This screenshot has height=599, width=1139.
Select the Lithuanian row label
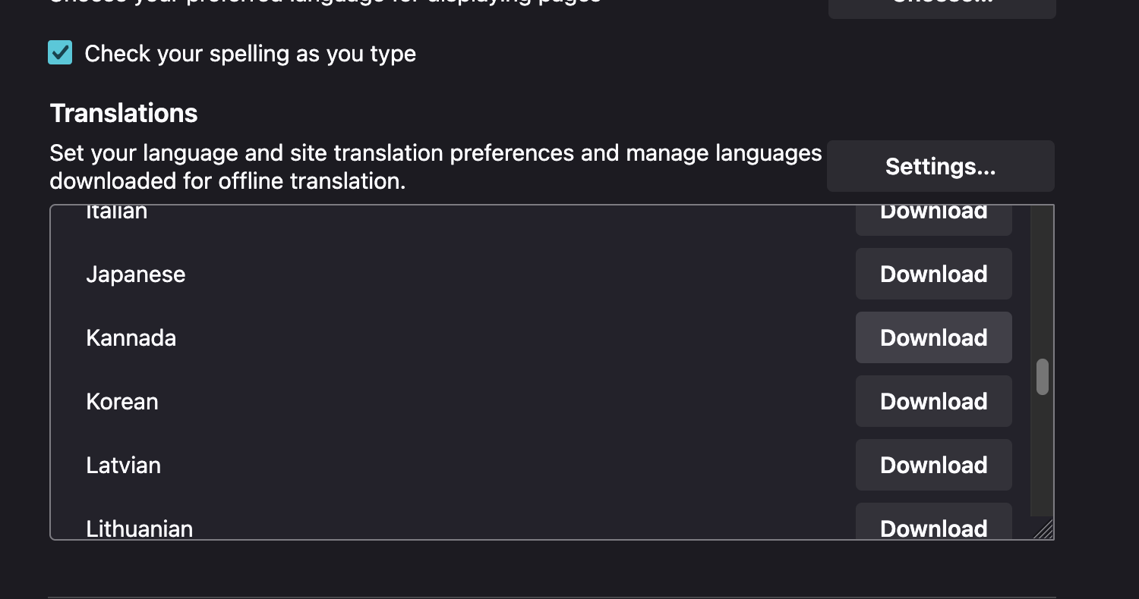click(x=140, y=528)
